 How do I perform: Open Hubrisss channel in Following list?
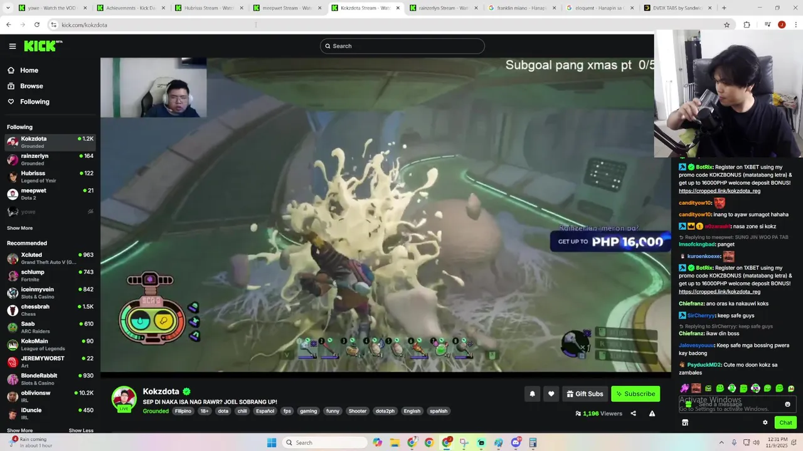pyautogui.click(x=50, y=177)
